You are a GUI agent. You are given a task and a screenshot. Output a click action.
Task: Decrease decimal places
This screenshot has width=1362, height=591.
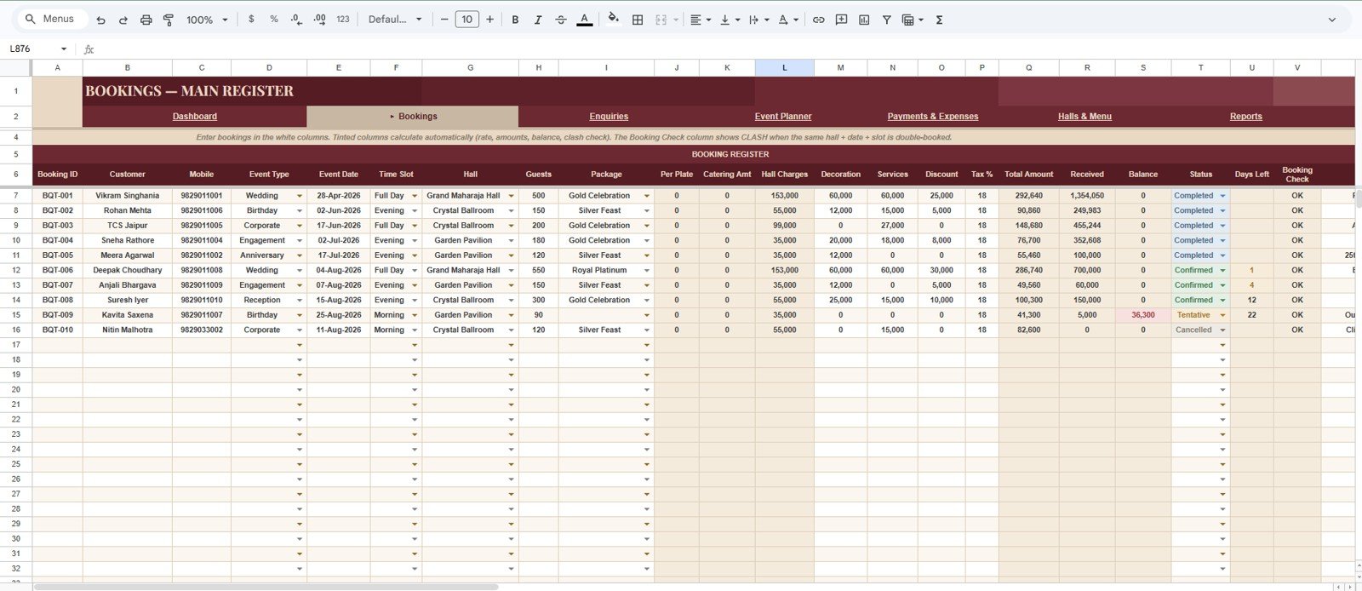(x=296, y=20)
